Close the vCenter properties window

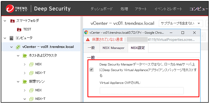194,33
